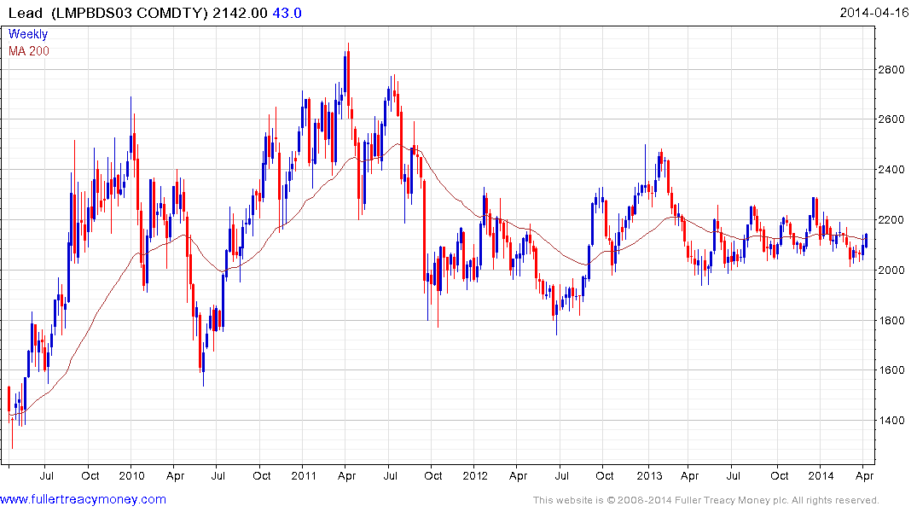This screenshot has height=512, width=917.
Task: Click the 2600 price axis label
Action: [x=892, y=119]
